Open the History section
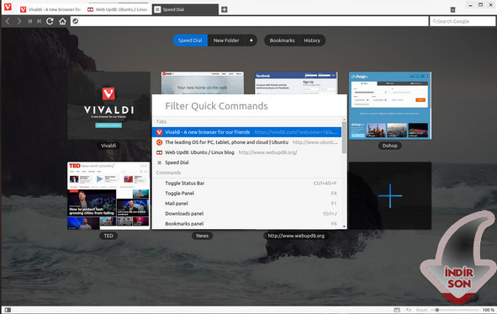 [x=312, y=40]
